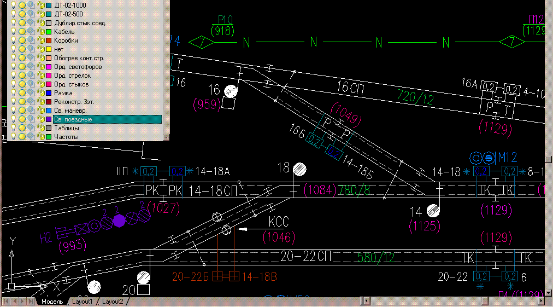Turn off the Кабель layer lightbulb
The image size is (553, 307).
pos(13,32)
